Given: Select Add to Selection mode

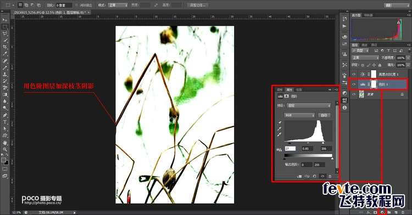Looking at the screenshot, I should tap(26, 5).
